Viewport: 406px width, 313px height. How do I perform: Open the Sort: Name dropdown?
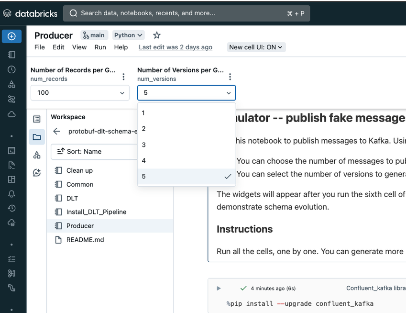tap(94, 152)
